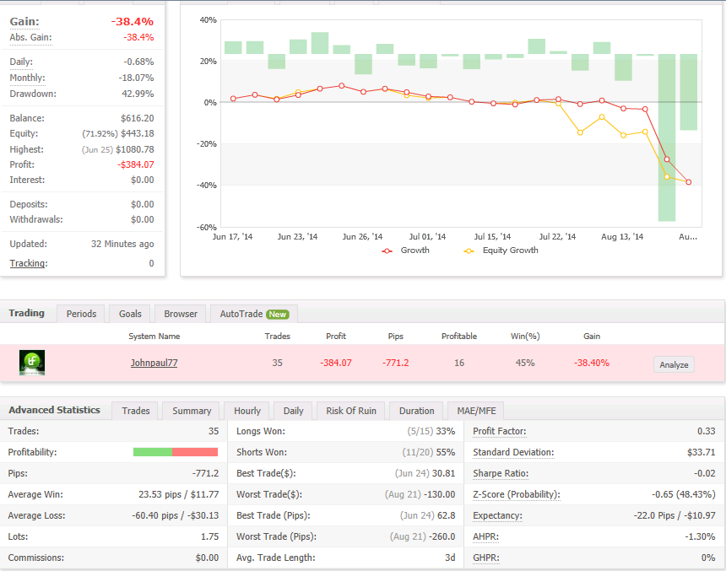The image size is (726, 571).
Task: Switch to the Goals tab
Action: (x=130, y=314)
